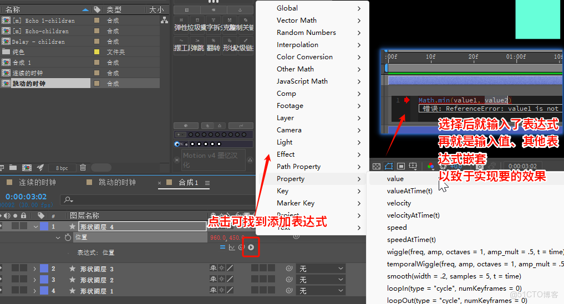Screen dimensions: 564x304
Task: Click the parent pick whip for 形状图层 2
Action: click(289, 280)
